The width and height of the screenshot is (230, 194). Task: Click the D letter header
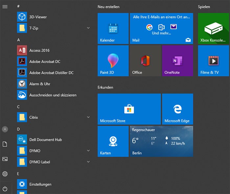pos(18,129)
